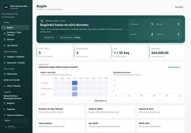Click the people icon beside Sahipler / Çiftlikler
Image resolution: width=191 pixels, height=133 pixels.
[x=5, y=57]
